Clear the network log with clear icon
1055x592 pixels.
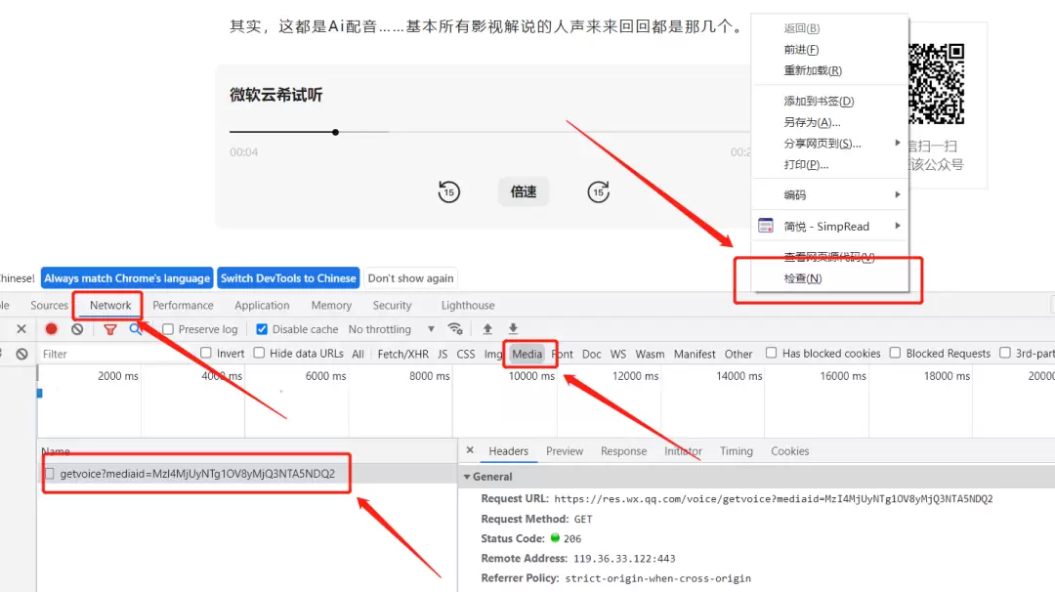[77, 329]
